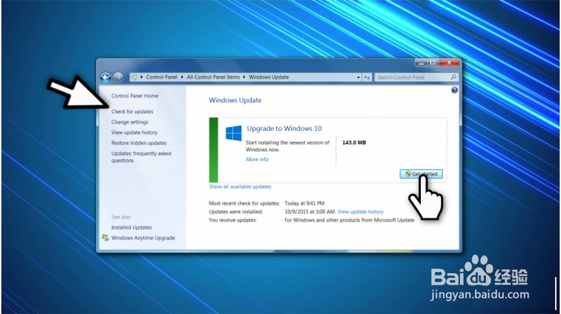Click the address bar folder icon
Screen dimensions: 561x314
tap(134, 77)
